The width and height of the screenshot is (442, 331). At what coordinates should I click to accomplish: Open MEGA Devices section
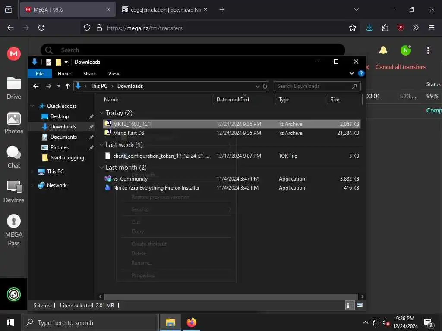pos(14,192)
